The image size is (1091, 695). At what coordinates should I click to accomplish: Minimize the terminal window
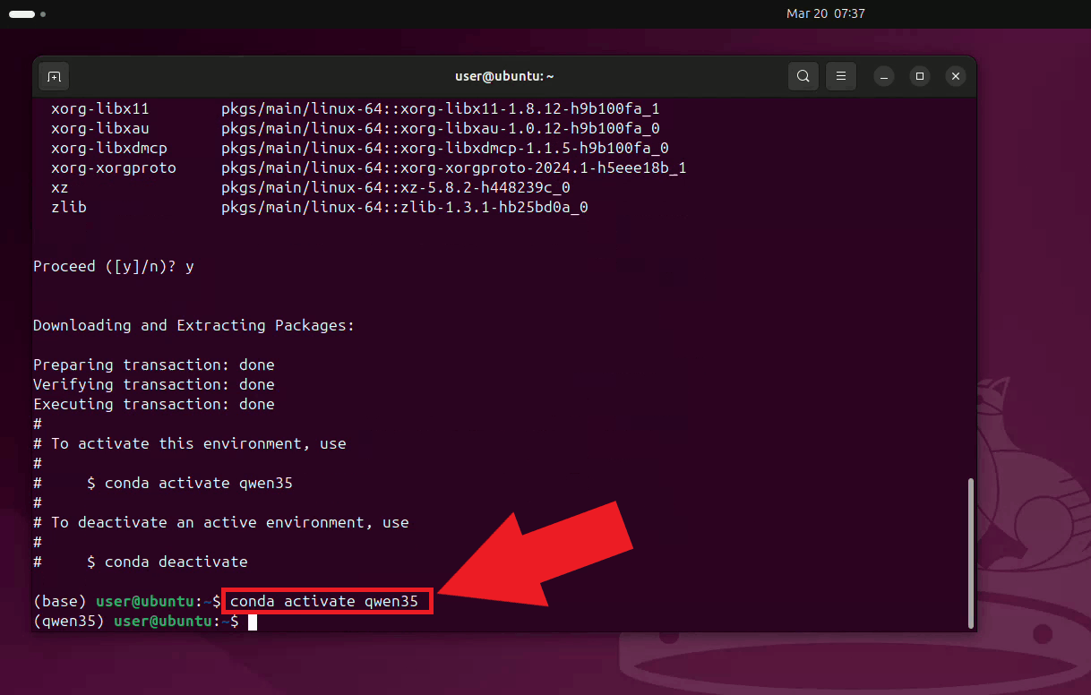tap(883, 77)
